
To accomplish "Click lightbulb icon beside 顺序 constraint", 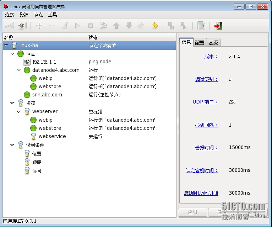I will [27, 162].
